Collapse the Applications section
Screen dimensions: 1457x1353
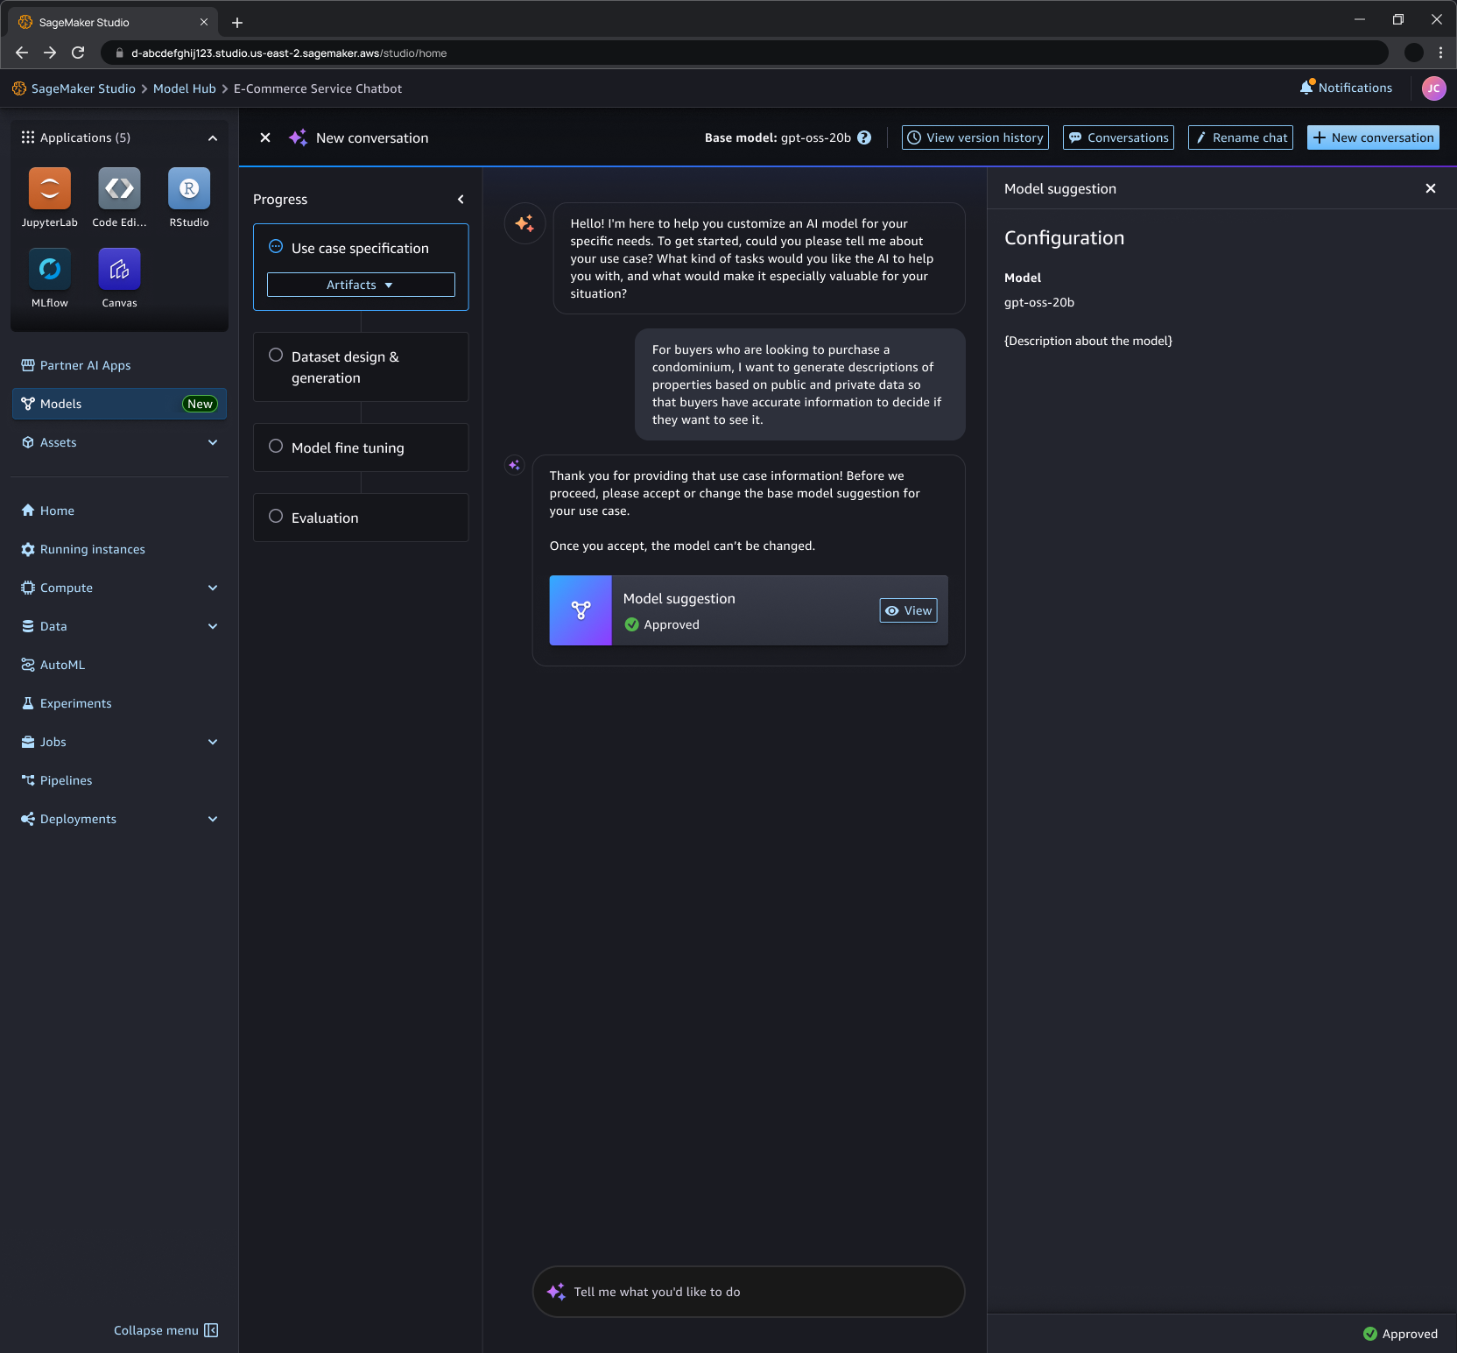(213, 137)
